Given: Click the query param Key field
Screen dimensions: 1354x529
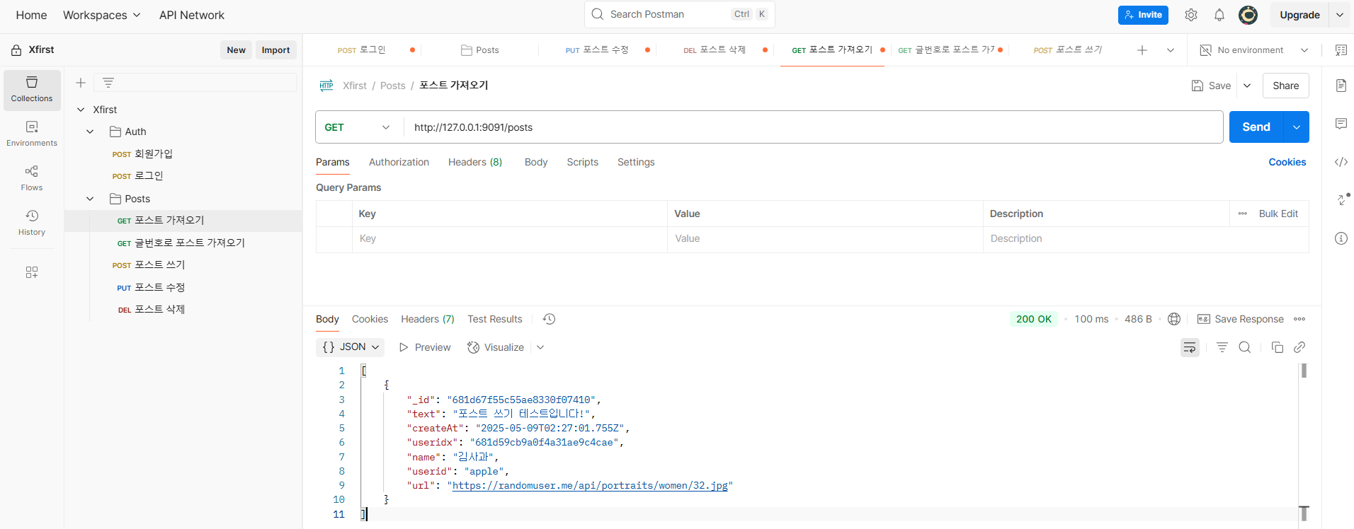Looking at the screenshot, I should (x=509, y=239).
